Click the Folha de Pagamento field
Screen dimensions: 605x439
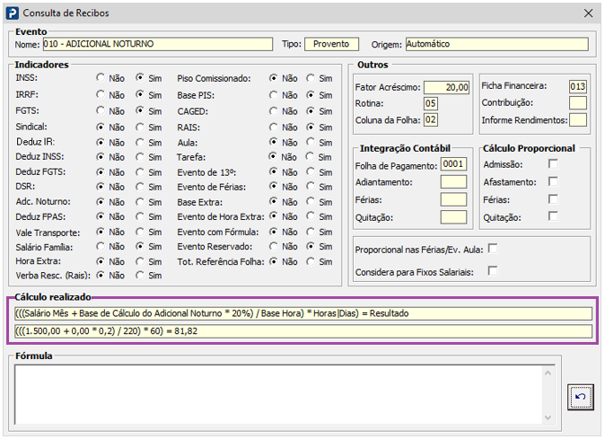pyautogui.click(x=453, y=164)
